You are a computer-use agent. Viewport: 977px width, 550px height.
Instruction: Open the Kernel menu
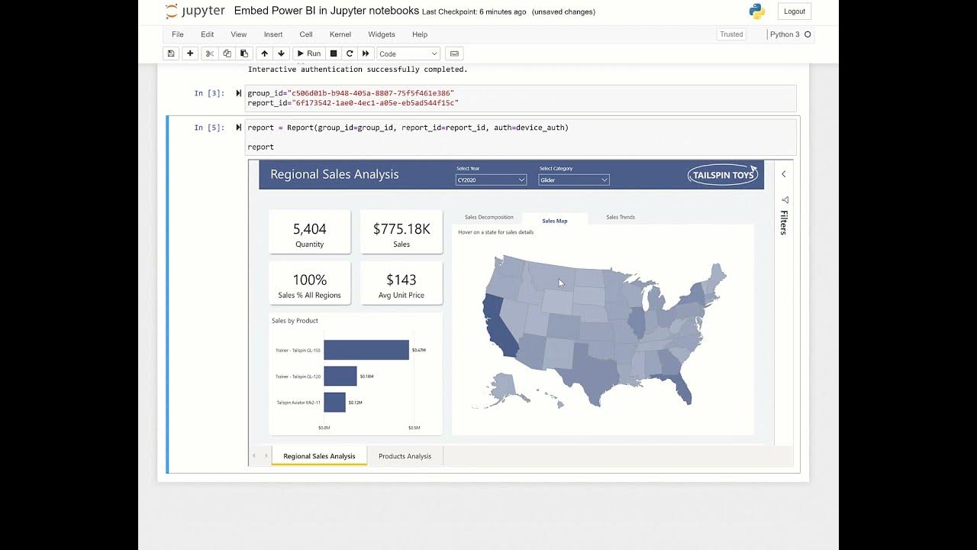340,34
